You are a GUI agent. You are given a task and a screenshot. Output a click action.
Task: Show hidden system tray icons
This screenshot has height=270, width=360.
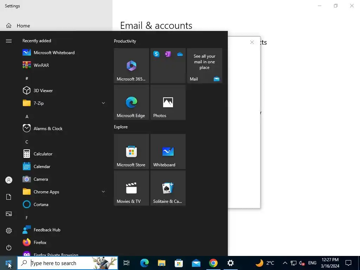point(285,263)
